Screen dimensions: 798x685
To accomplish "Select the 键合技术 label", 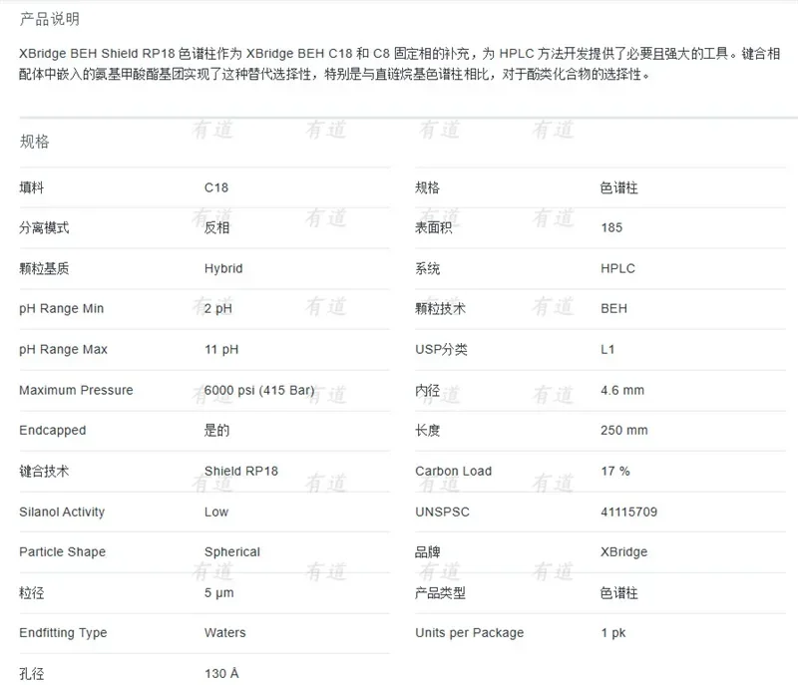I will point(44,471).
